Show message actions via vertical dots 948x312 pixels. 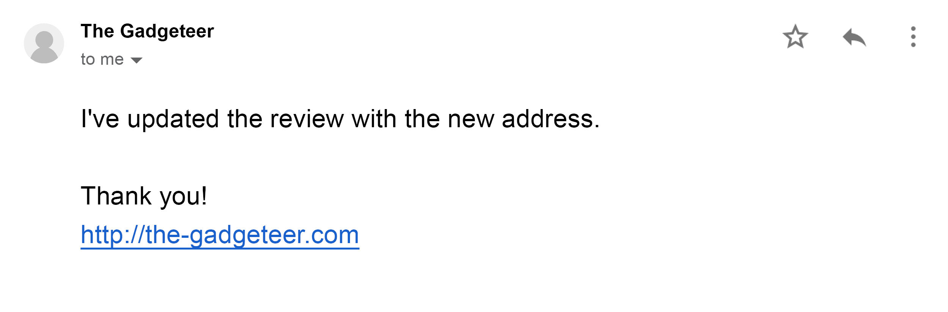tap(913, 37)
